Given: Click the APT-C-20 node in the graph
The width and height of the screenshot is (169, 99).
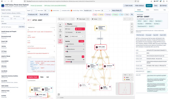Looking at the screenshot, I should point(105,88).
